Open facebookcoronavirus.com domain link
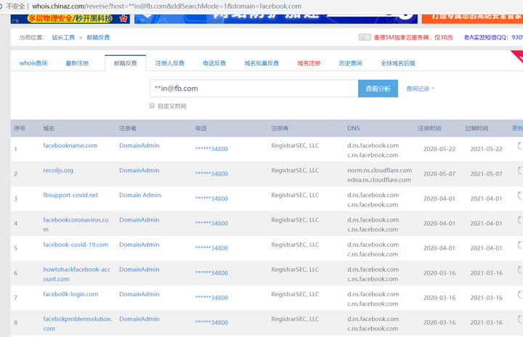 76,224
